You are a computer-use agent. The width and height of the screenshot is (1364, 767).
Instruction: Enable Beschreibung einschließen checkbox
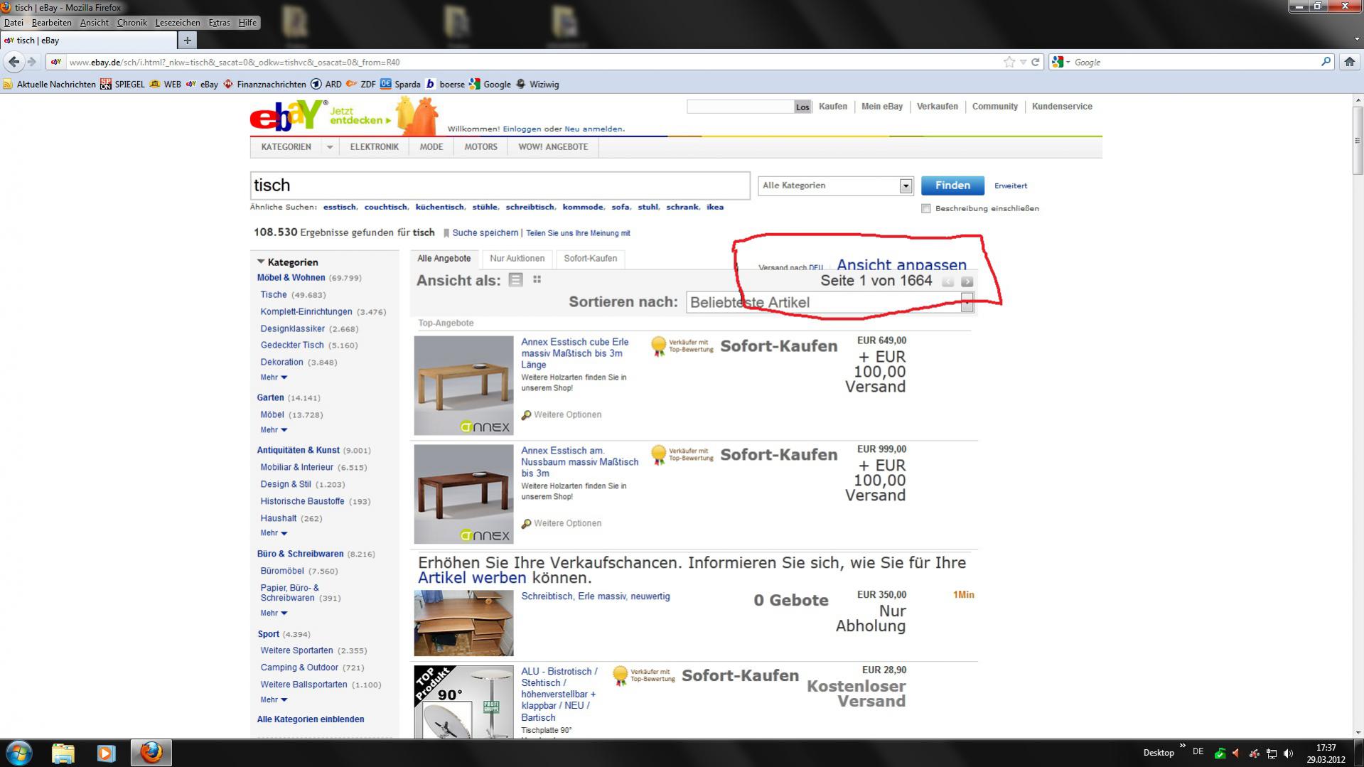[x=925, y=208]
